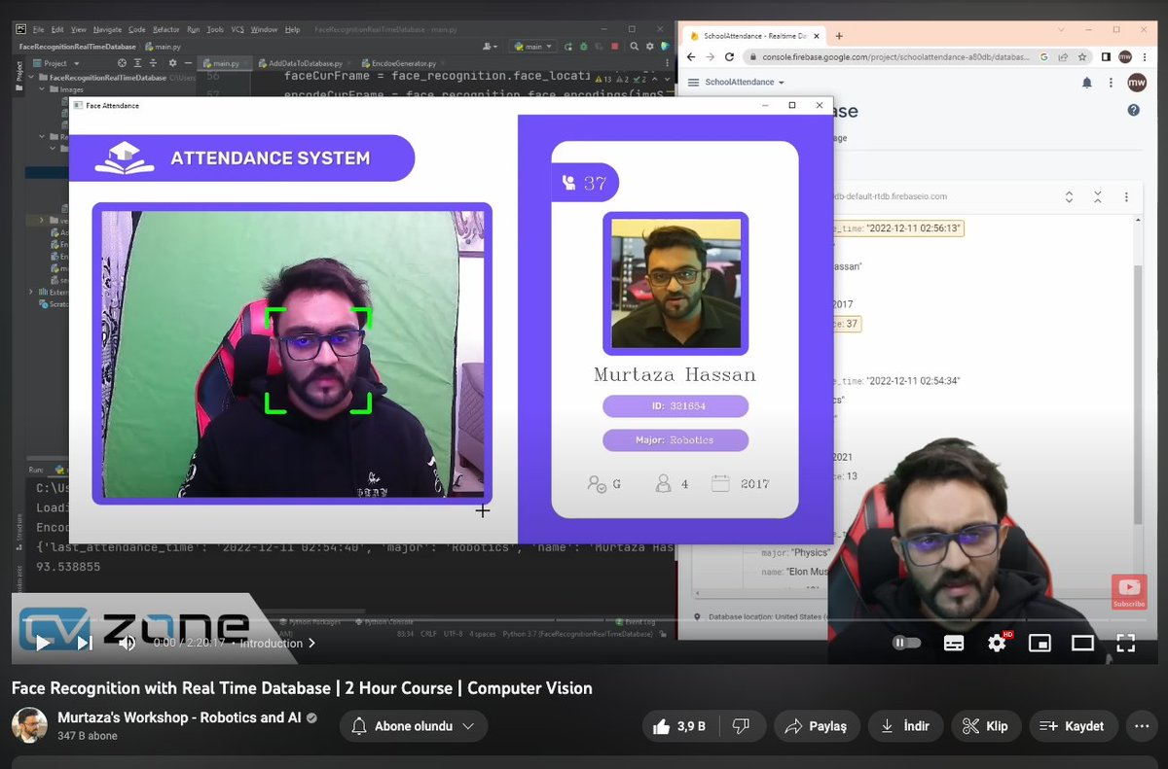Click the Chrome address bar URL
This screenshot has width=1168, height=769.
[894, 57]
